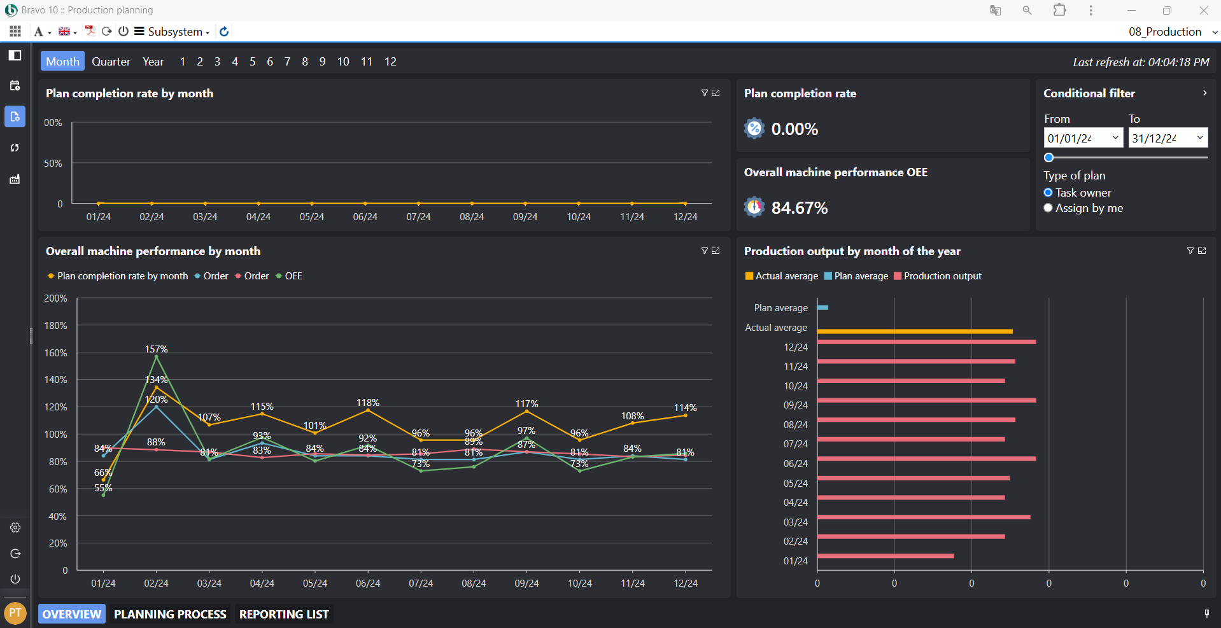Click the factory icon in the left sidebar
The height and width of the screenshot is (628, 1221).
click(x=15, y=179)
